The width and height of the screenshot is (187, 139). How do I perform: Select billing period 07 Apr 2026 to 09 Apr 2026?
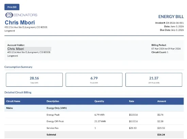pyautogui.click(x=166, y=49)
